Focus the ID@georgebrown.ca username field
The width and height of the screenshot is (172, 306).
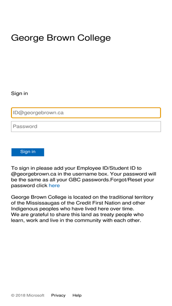tap(86, 113)
